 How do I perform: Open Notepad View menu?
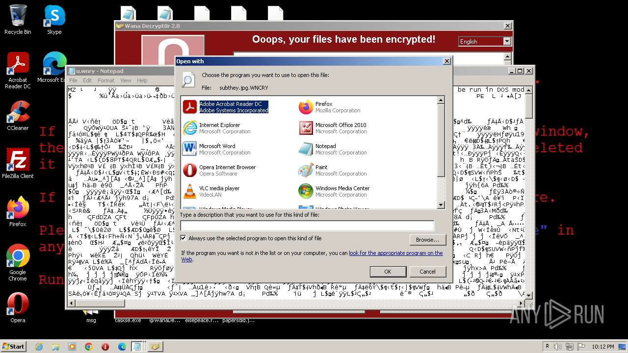click(x=126, y=80)
